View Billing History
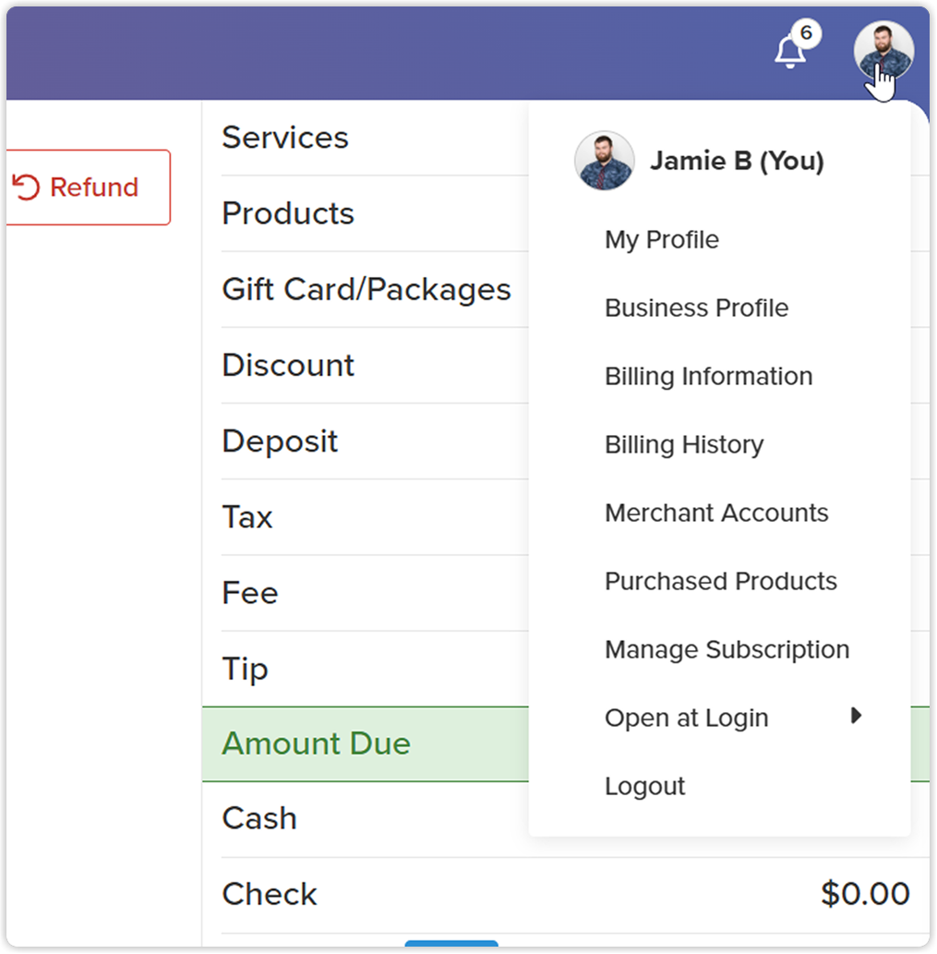This screenshot has width=937, height=954. [x=684, y=445]
